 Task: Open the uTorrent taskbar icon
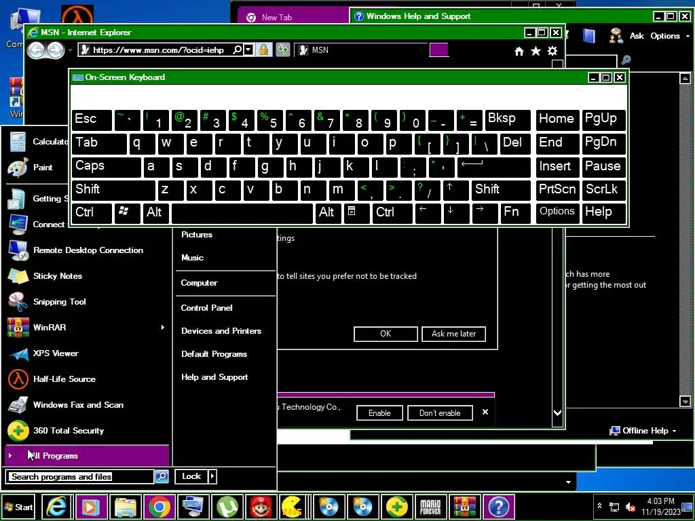[x=227, y=506]
